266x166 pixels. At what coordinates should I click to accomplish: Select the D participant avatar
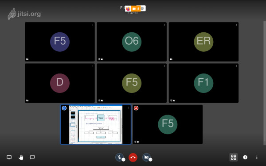[60, 83]
